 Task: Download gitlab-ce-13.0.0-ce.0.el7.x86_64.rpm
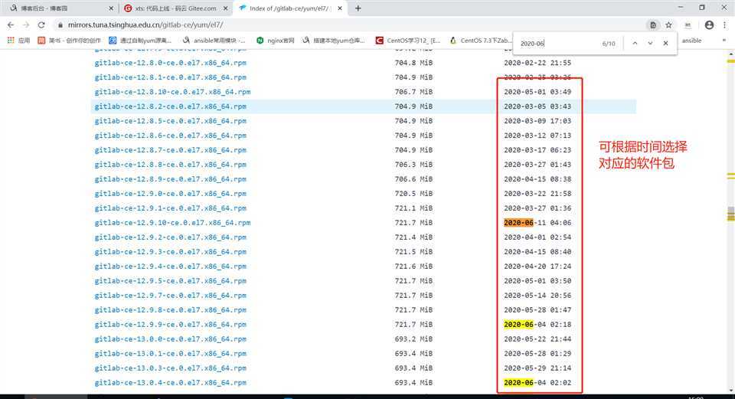tap(170, 339)
